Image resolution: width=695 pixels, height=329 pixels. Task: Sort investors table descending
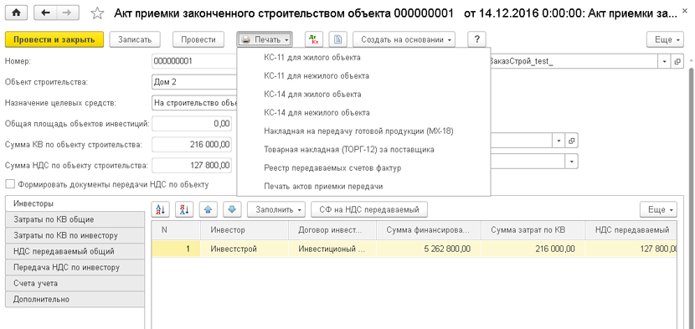coord(185,210)
